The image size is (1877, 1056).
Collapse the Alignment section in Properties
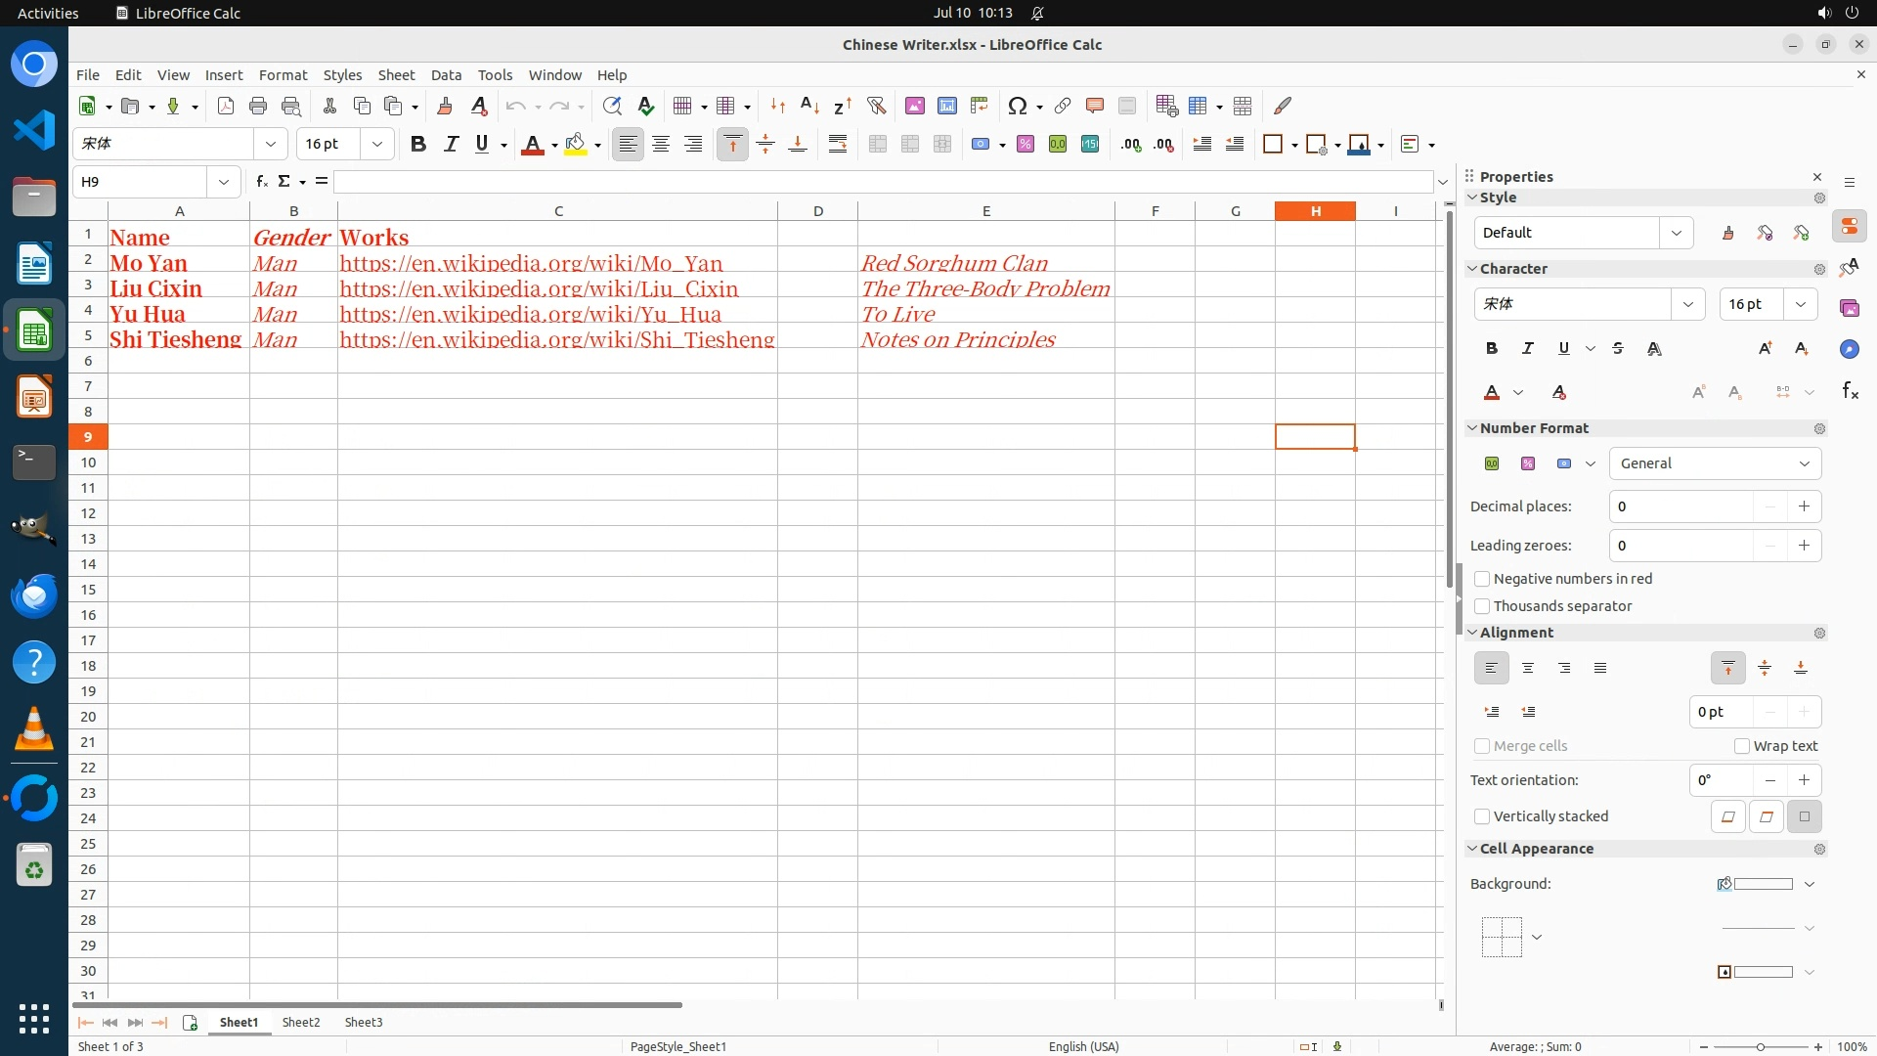[1472, 633]
